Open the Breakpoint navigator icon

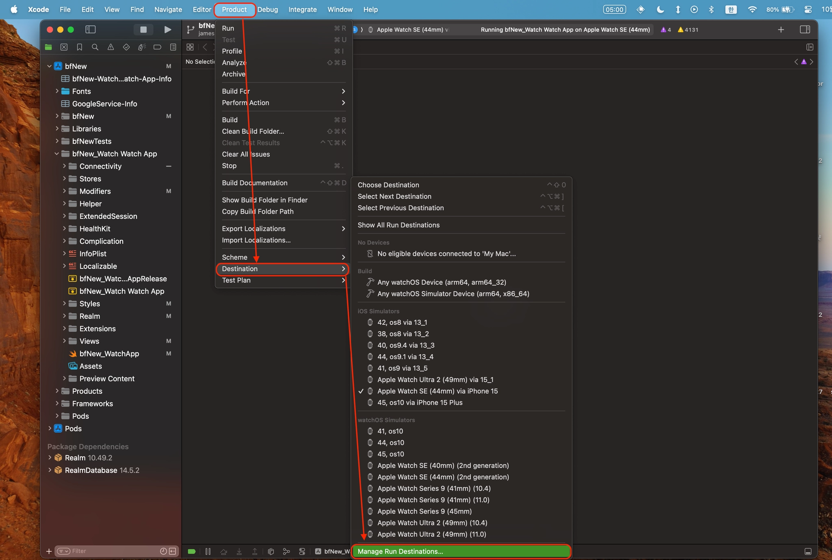[157, 47]
